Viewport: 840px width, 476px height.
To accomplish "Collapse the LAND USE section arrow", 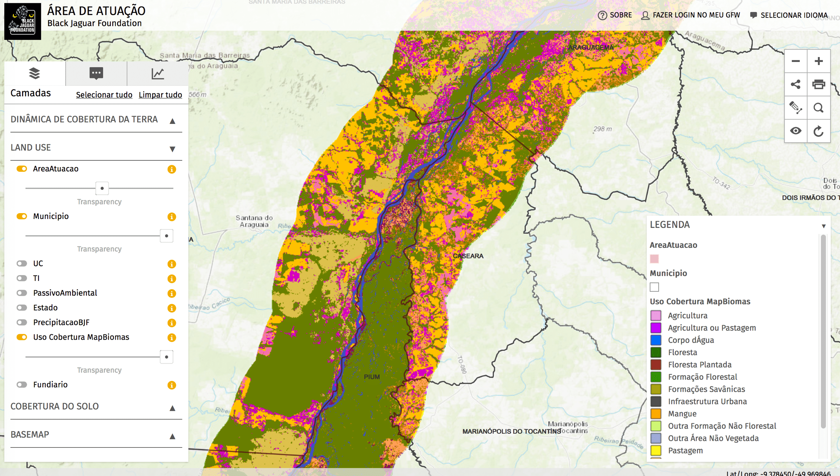I will click(x=172, y=149).
